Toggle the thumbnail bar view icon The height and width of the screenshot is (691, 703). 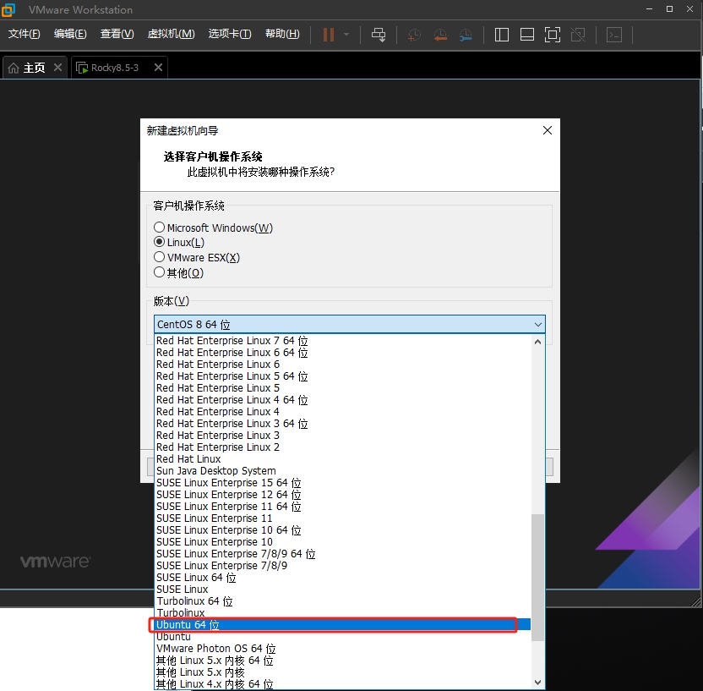point(526,35)
